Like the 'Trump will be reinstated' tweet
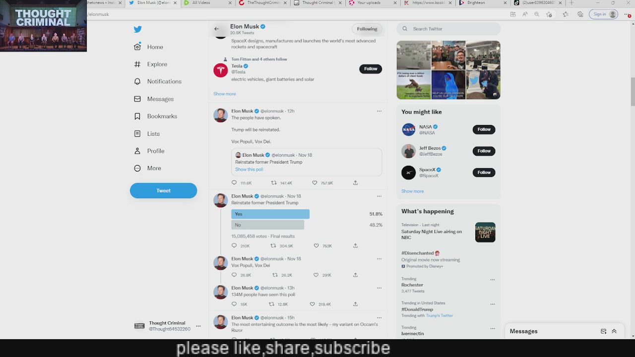The height and width of the screenshot is (357, 635). [x=315, y=183]
